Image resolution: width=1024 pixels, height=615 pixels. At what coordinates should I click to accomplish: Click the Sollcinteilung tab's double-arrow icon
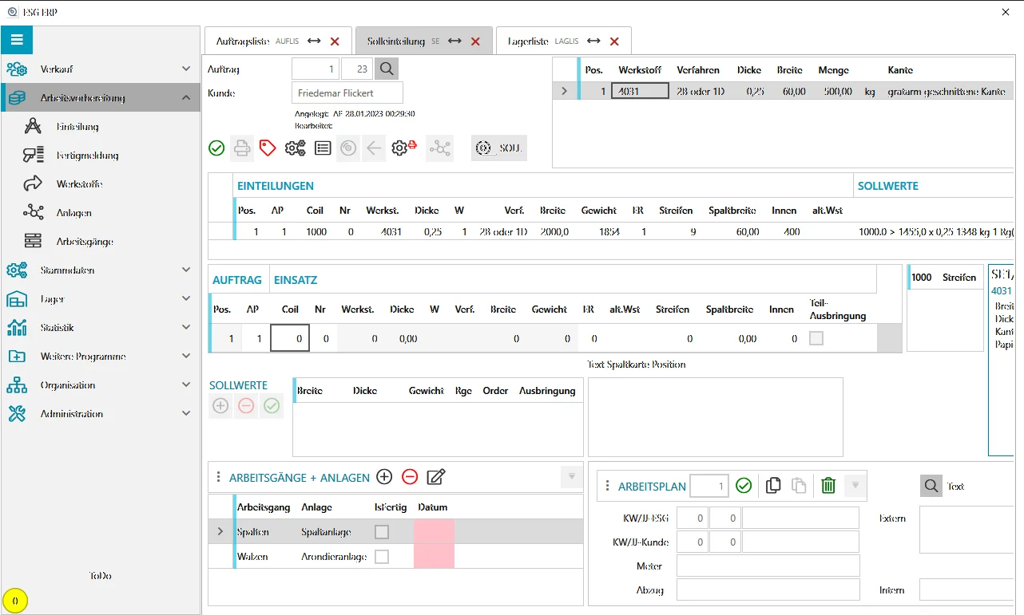click(x=454, y=41)
